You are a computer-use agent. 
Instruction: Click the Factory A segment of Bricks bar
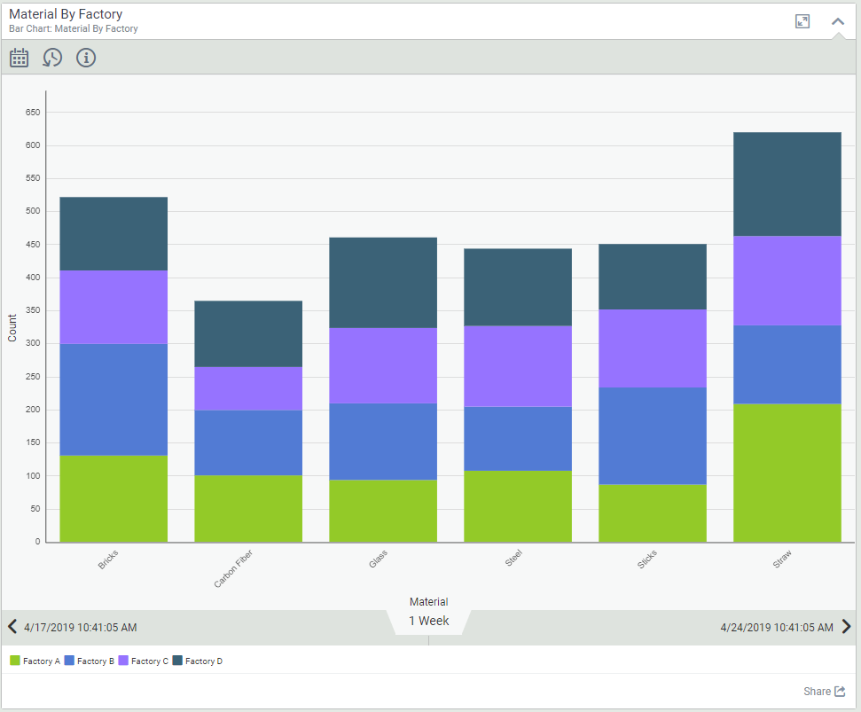pos(113,497)
